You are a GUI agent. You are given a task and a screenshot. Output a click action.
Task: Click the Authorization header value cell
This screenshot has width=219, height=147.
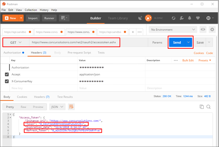pos(111,68)
